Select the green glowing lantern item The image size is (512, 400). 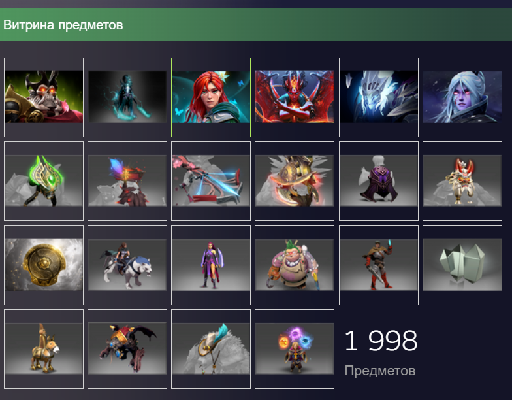click(x=44, y=181)
